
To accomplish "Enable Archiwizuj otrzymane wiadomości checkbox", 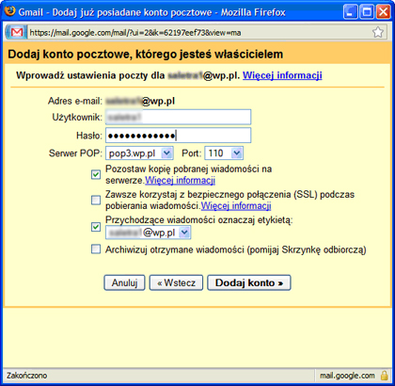I will pyautogui.click(x=96, y=249).
